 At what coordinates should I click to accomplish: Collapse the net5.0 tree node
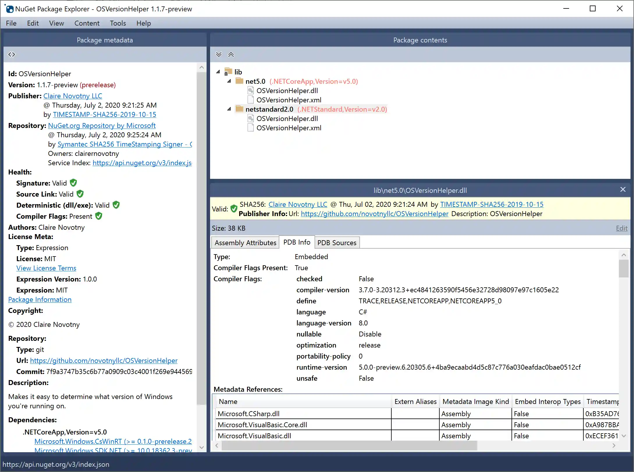tap(229, 81)
